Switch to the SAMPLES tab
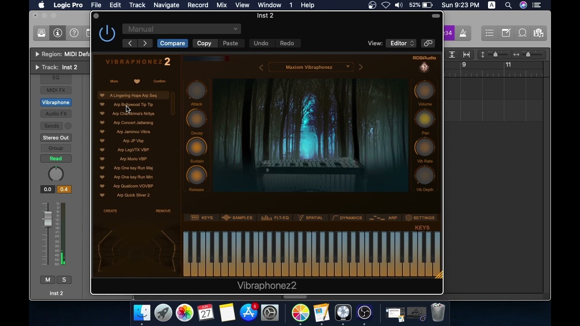 237,218
